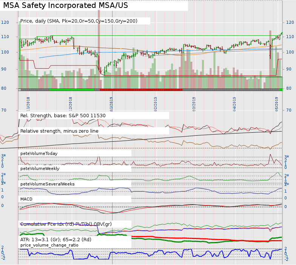This screenshot has height=265, width=296.
Task: Click the peteVolumeWeekly panel label
Action: (40, 168)
